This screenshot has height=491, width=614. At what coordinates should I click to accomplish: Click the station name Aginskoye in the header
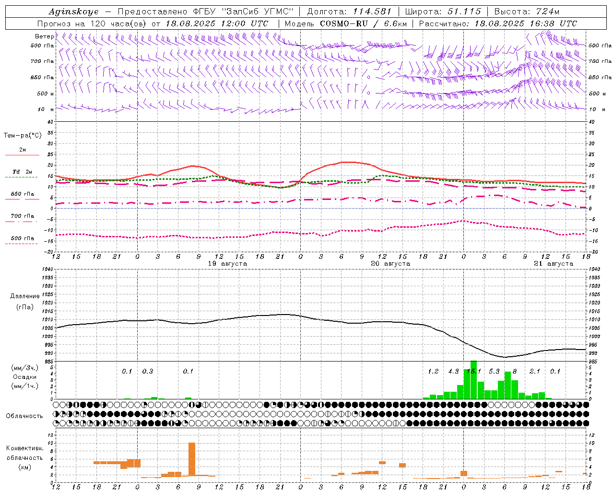(x=73, y=12)
